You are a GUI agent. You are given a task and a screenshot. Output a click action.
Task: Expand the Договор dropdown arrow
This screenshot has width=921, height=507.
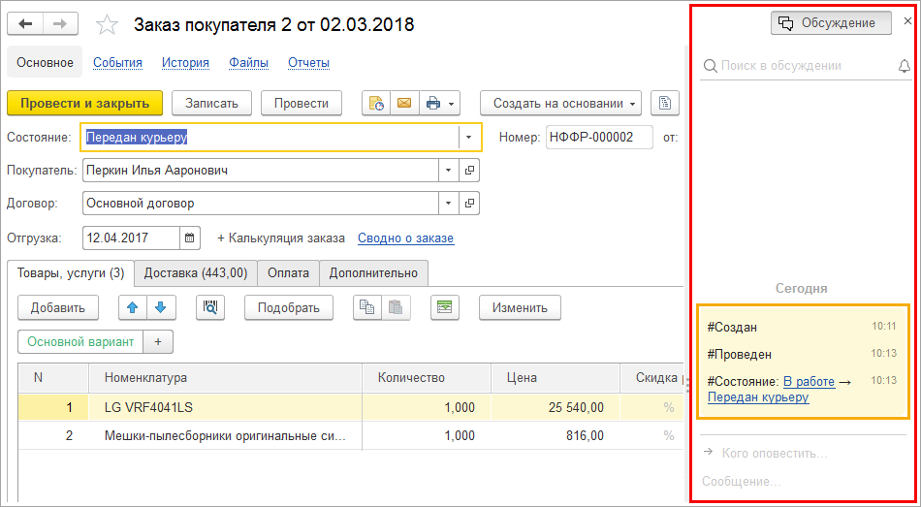tap(448, 204)
